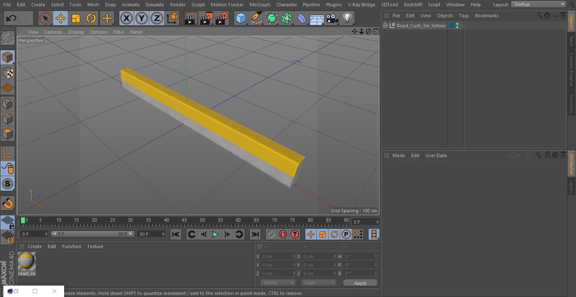Toggle the Y axis lock
This screenshot has width=576, height=297.
pos(142,19)
